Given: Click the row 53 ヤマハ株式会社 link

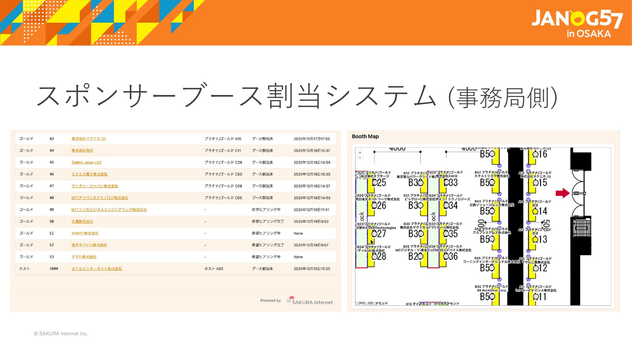Looking at the screenshot, I should (x=84, y=257).
